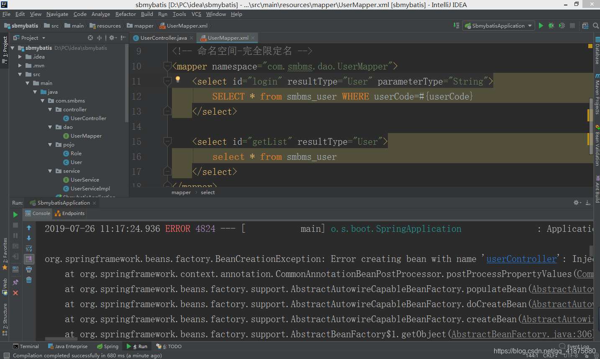Switch to the Endpoints tab
The width and height of the screenshot is (600, 359).
(x=70, y=213)
